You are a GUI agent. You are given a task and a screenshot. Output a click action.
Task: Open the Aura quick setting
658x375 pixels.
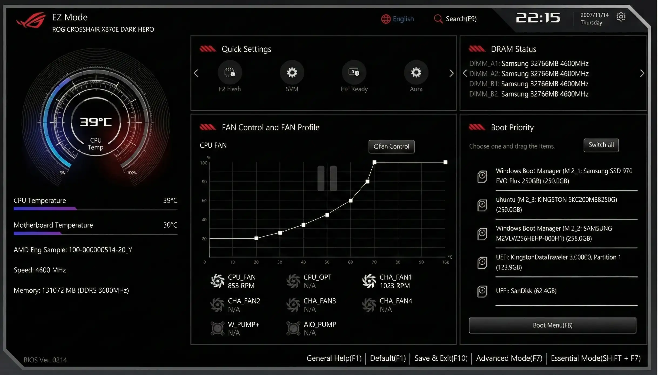click(416, 72)
